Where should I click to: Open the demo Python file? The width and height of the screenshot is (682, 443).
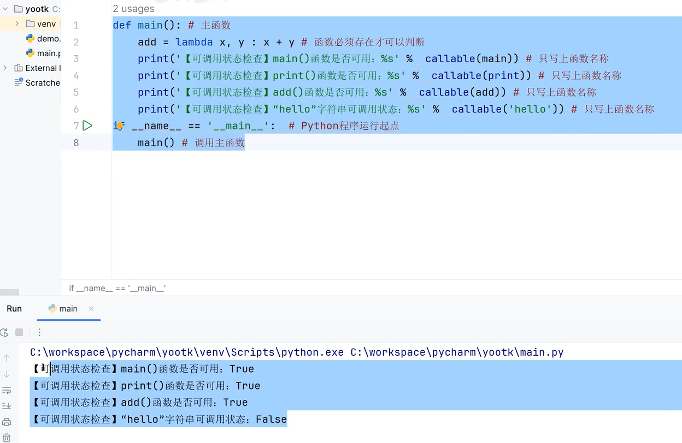point(49,38)
